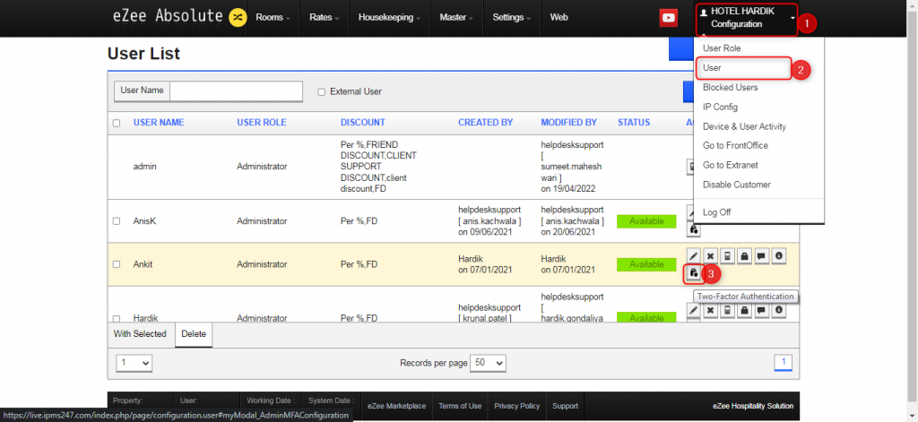Open the page number dropdown showing 1
Image resolution: width=918 pixels, height=422 pixels.
134,363
